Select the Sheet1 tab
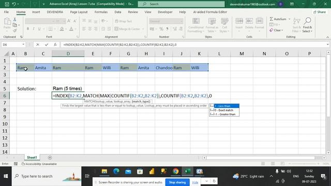The height and width of the screenshot is (186, 331). 32,158
